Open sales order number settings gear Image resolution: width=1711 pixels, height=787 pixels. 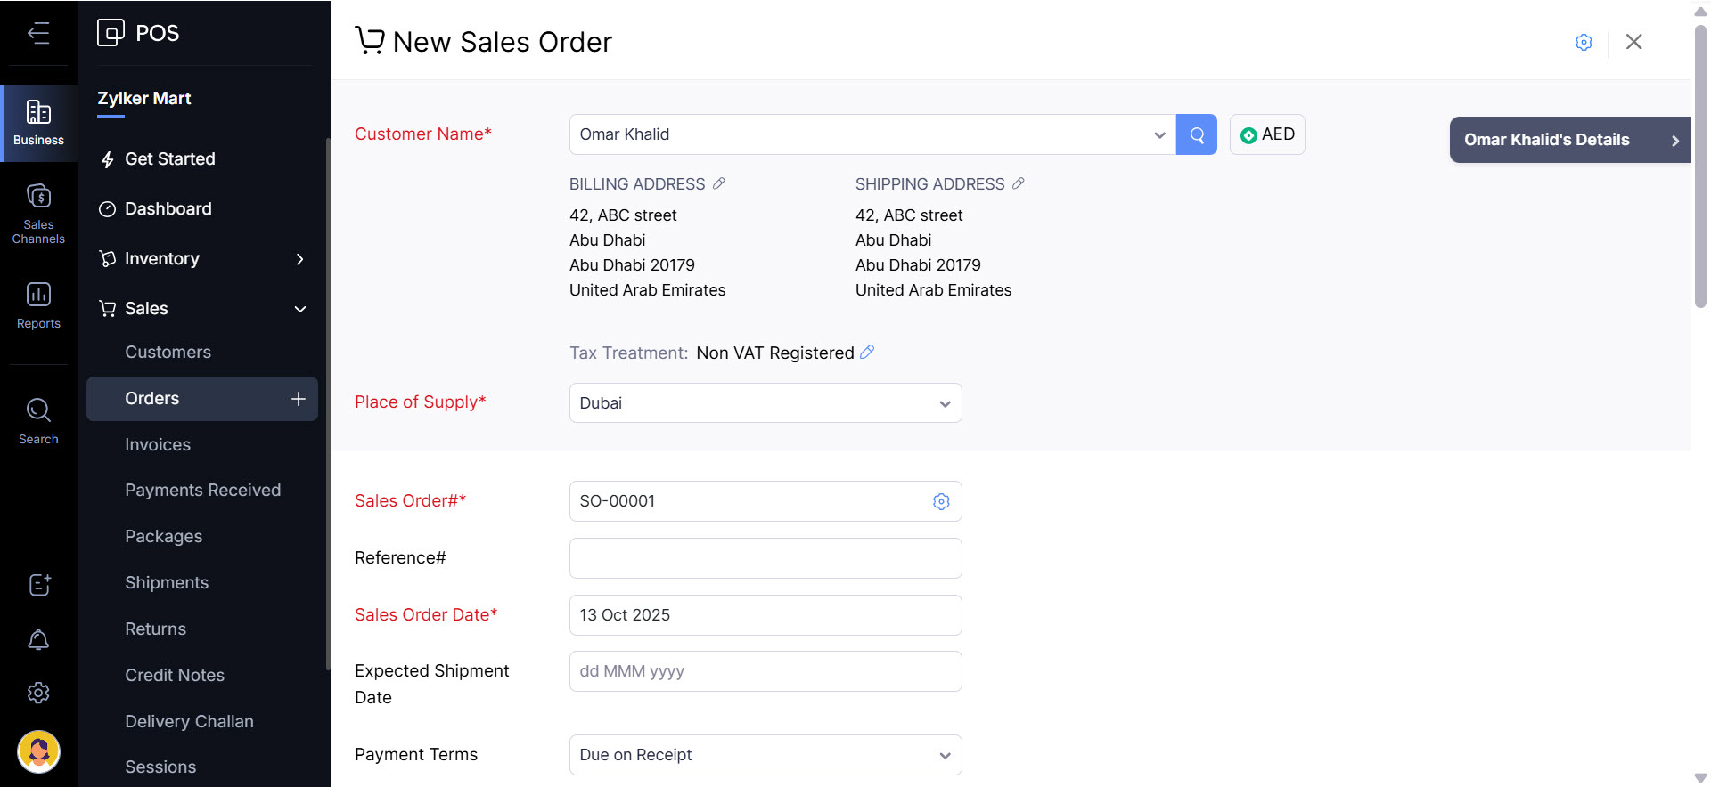pyautogui.click(x=941, y=501)
